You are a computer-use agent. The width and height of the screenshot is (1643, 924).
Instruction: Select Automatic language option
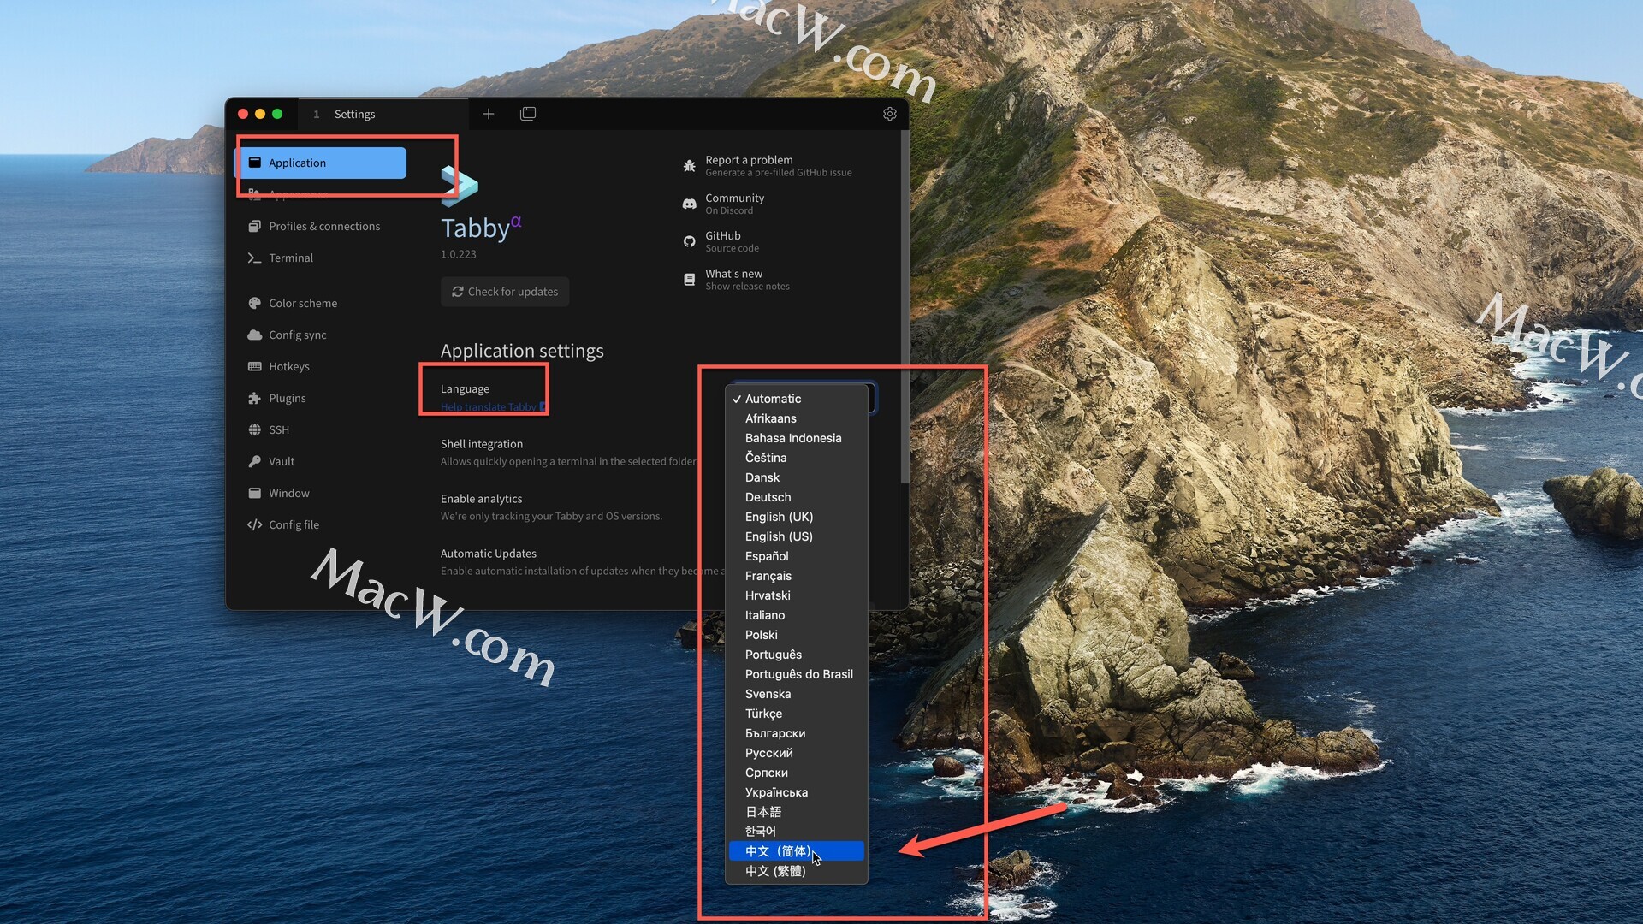point(796,399)
